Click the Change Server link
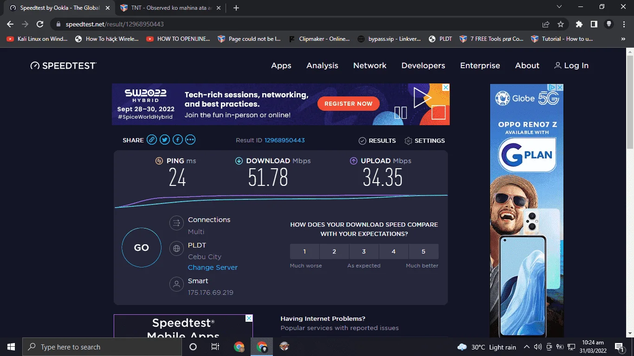Viewport: 634px width, 356px height. [x=213, y=267]
